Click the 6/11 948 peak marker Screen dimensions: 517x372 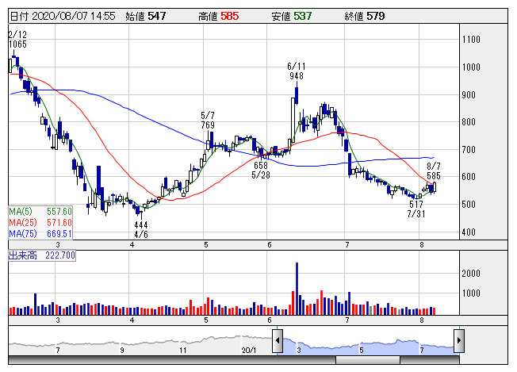point(297,71)
